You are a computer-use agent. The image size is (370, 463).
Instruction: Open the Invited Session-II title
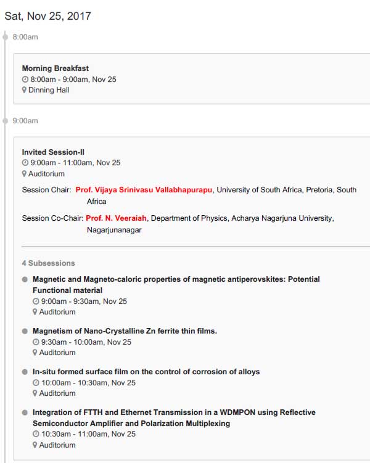tap(53, 152)
